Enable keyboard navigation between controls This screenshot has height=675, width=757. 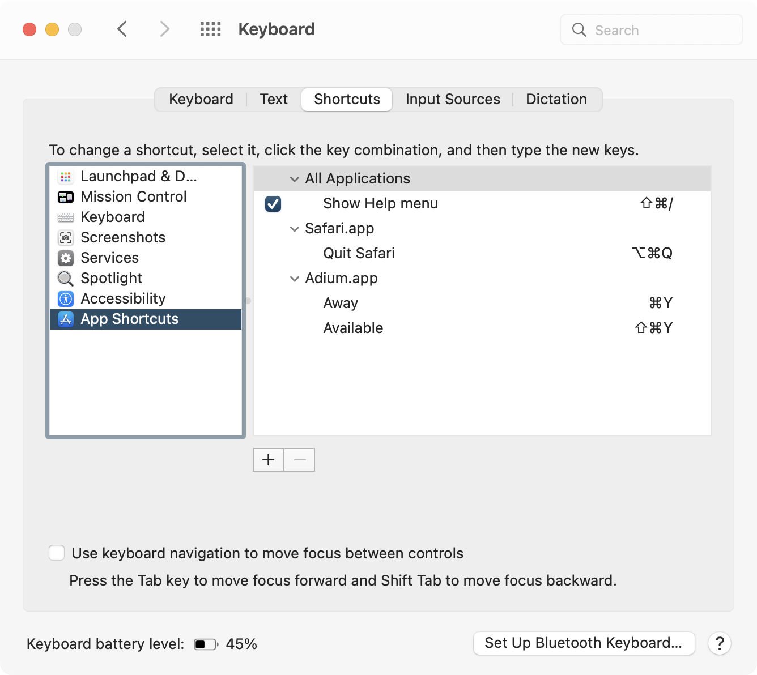57,553
